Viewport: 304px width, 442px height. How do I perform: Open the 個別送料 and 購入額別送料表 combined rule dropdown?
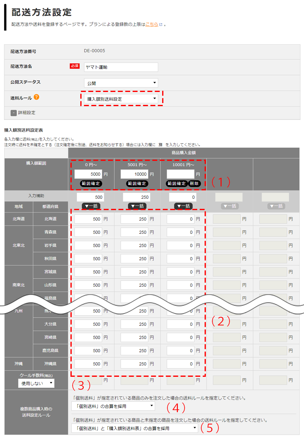point(134,428)
